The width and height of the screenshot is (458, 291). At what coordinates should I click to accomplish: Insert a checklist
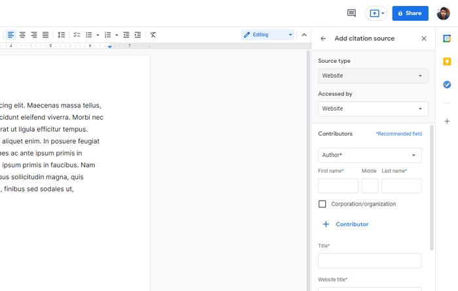click(77, 35)
